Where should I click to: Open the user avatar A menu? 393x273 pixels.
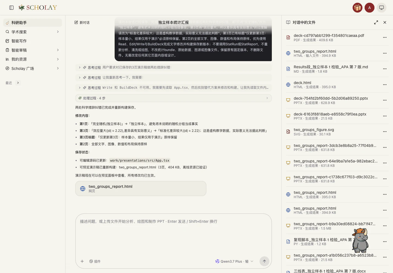(370, 8)
